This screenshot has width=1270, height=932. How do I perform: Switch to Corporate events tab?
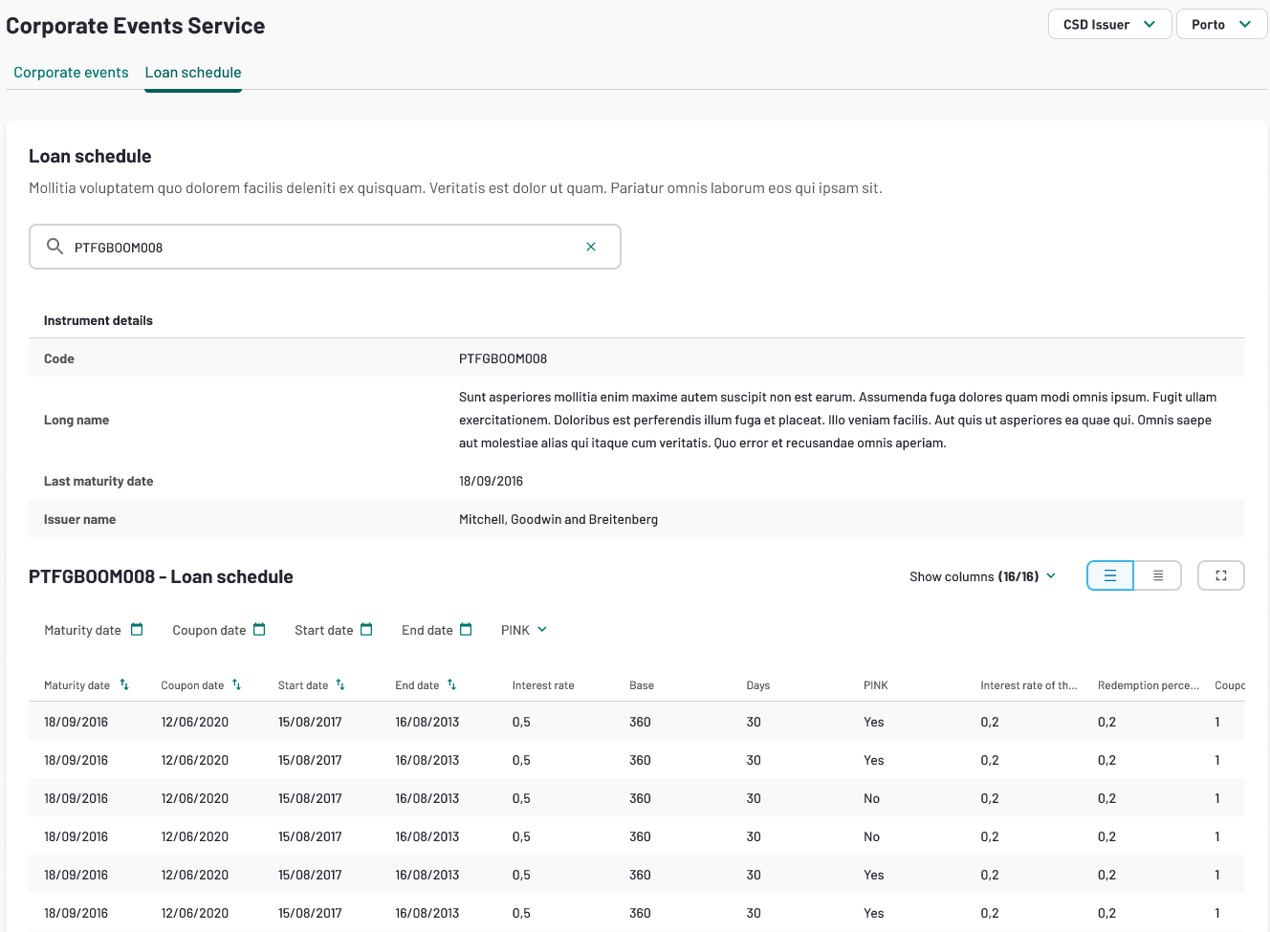click(x=71, y=73)
